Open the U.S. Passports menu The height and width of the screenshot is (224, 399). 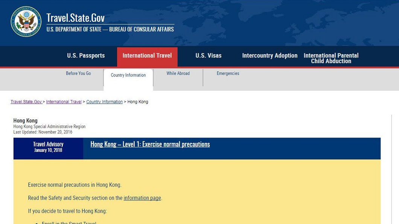pyautogui.click(x=86, y=56)
